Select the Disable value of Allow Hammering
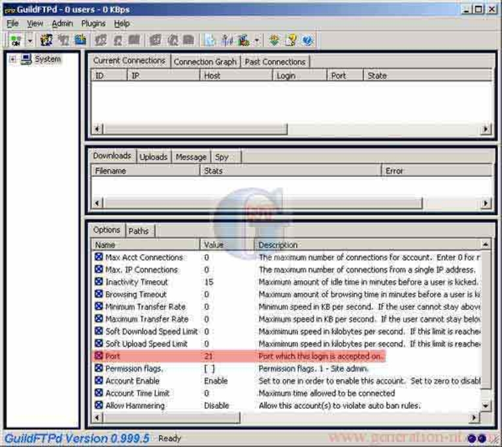The image size is (502, 447). click(217, 405)
